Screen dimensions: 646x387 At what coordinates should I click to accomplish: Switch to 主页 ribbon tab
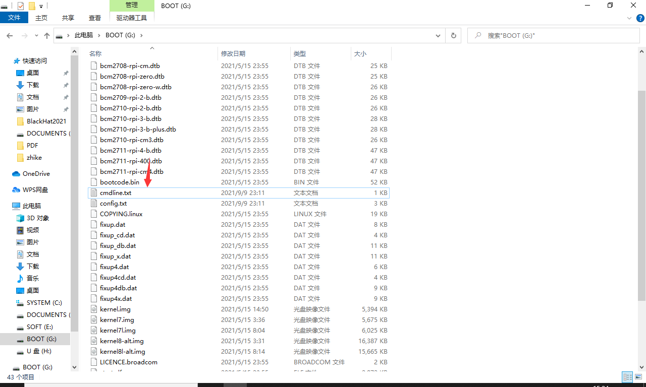[41, 18]
